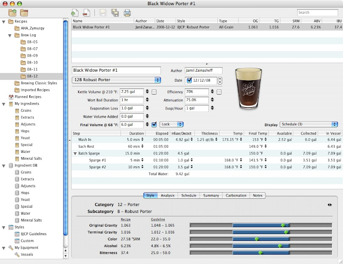Viewport: 343px width, 264px height.
Task: Toggle the checkbox next to the Date field
Action: (x=190, y=80)
